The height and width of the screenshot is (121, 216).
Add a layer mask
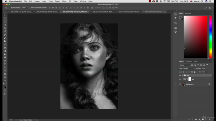(x=196, y=120)
